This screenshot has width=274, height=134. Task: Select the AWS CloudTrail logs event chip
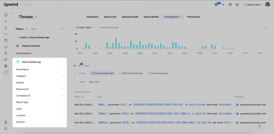pos(130,73)
